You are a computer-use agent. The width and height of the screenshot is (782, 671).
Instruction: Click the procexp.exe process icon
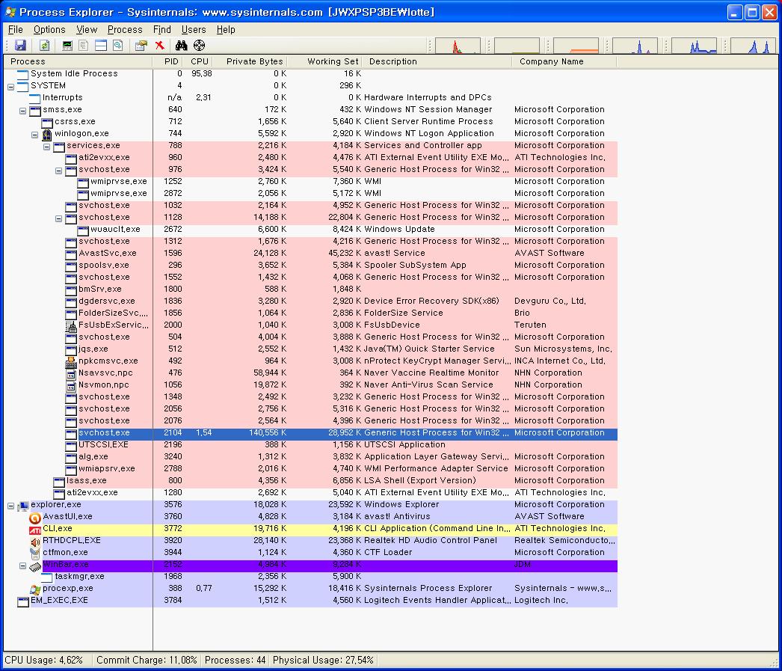[35, 589]
